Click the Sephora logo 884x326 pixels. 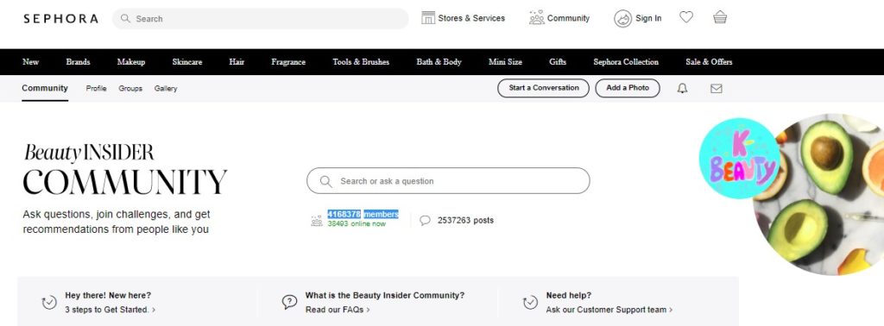[x=60, y=19]
